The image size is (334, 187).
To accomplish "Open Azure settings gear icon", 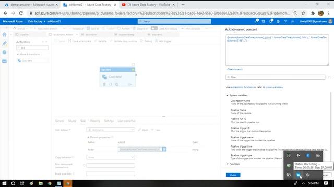I will 278,21.
